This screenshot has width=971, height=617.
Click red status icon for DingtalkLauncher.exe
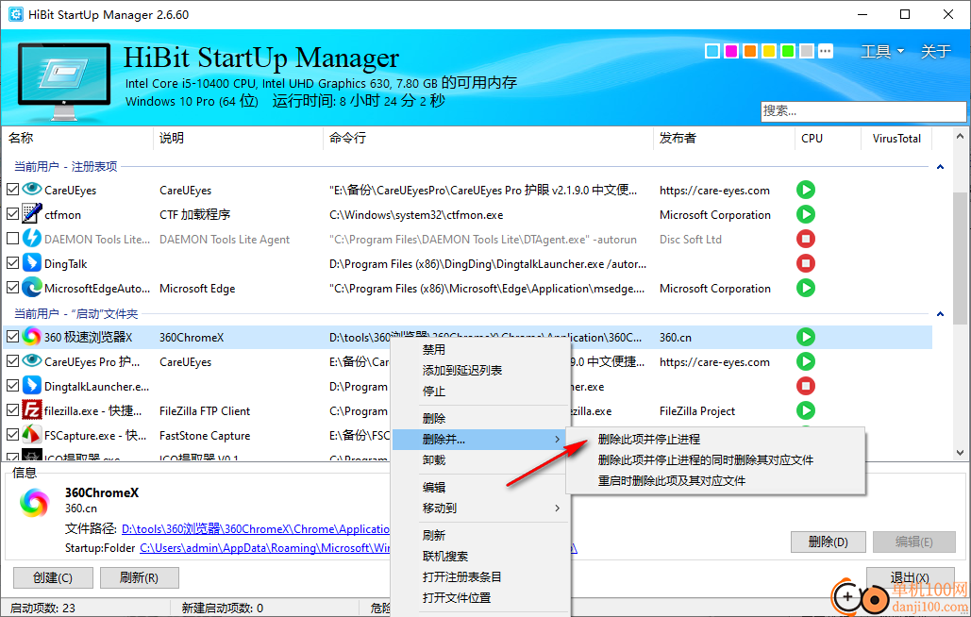(806, 386)
